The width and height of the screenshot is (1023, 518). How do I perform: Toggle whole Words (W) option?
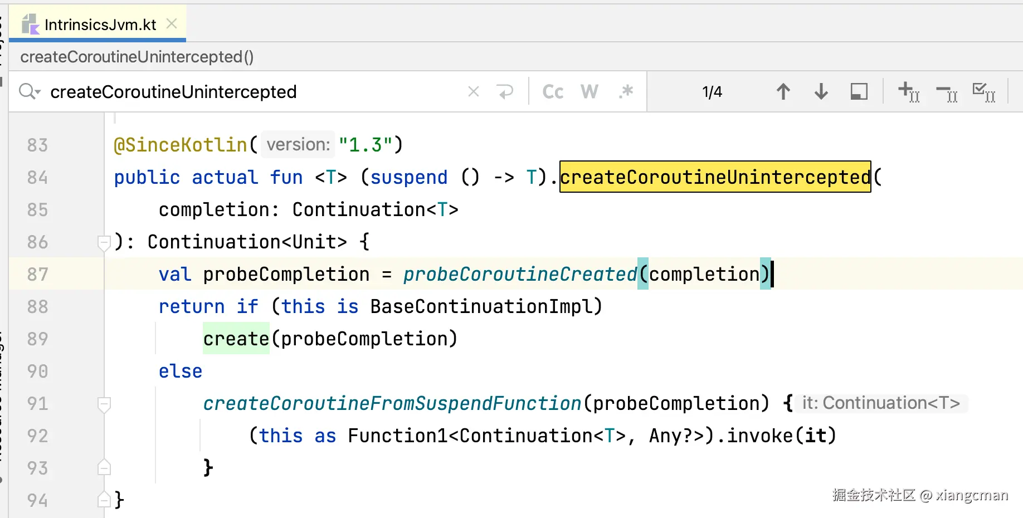(x=589, y=92)
